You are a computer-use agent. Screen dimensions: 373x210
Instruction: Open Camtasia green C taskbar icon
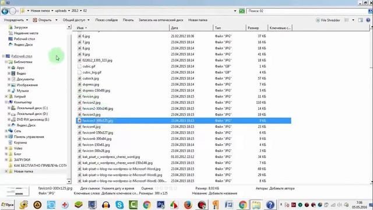point(133,205)
